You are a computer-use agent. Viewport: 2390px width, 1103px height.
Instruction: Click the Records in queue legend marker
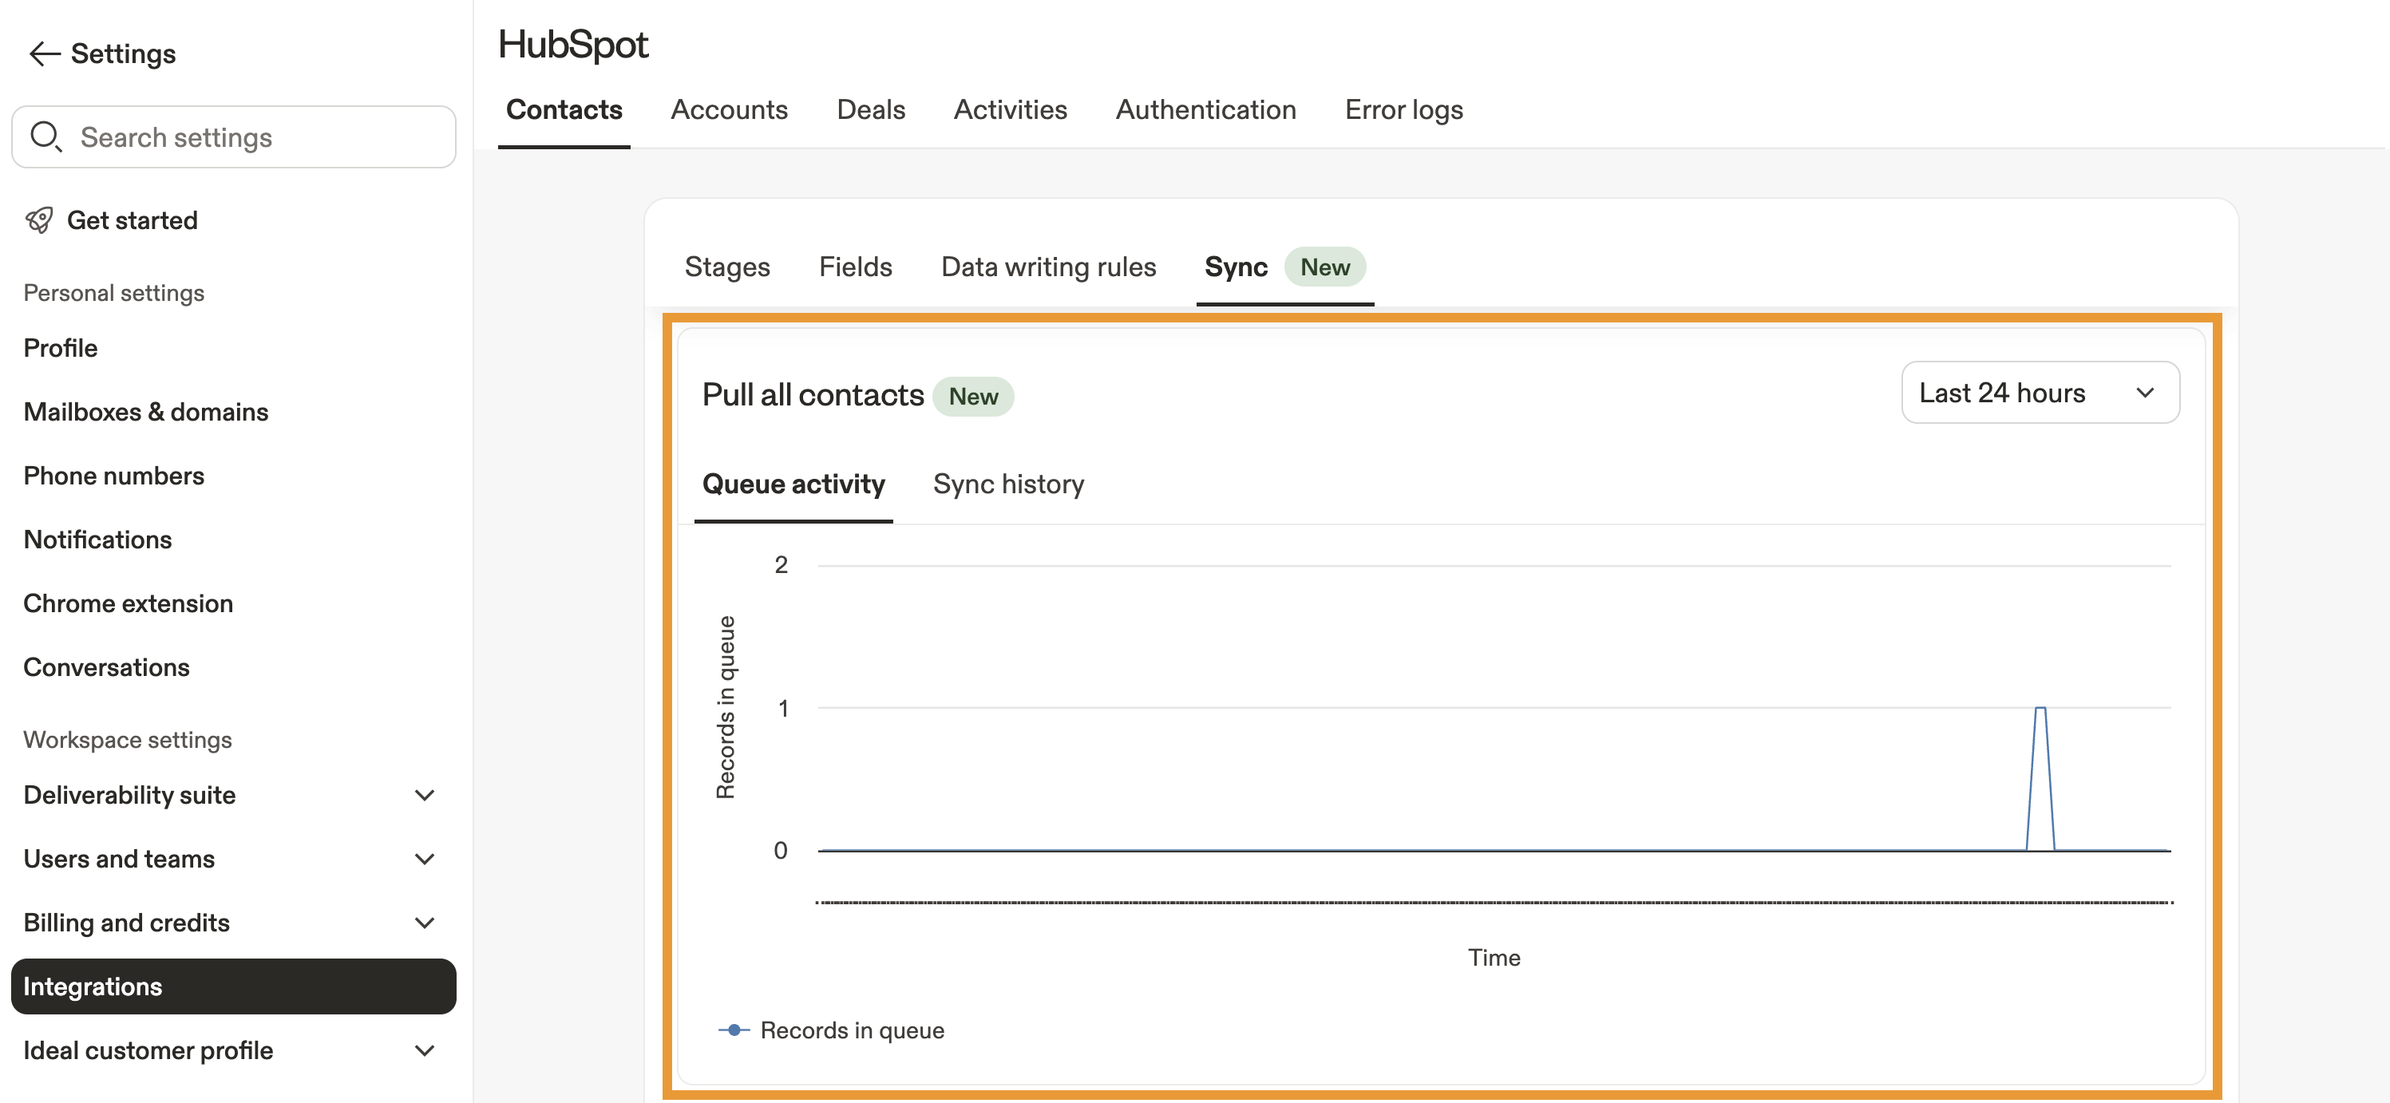(734, 1030)
